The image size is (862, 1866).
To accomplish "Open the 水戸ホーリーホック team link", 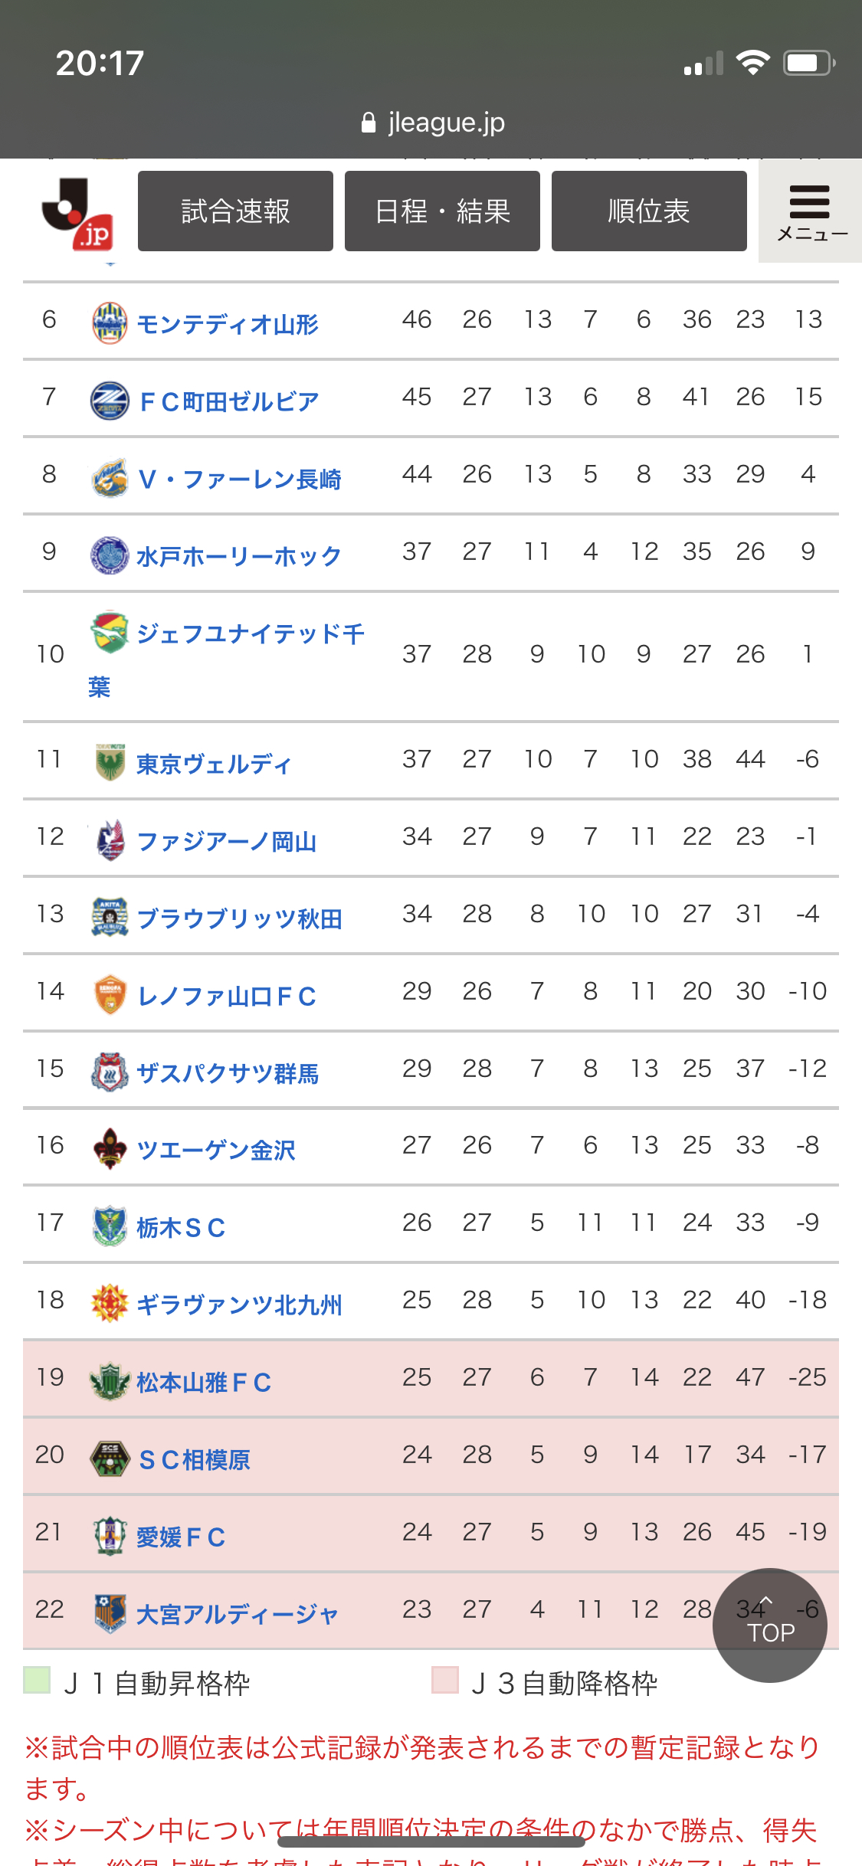I will click(x=238, y=556).
